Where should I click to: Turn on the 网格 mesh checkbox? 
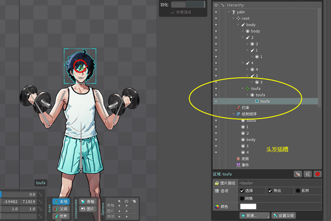[x=242, y=199]
